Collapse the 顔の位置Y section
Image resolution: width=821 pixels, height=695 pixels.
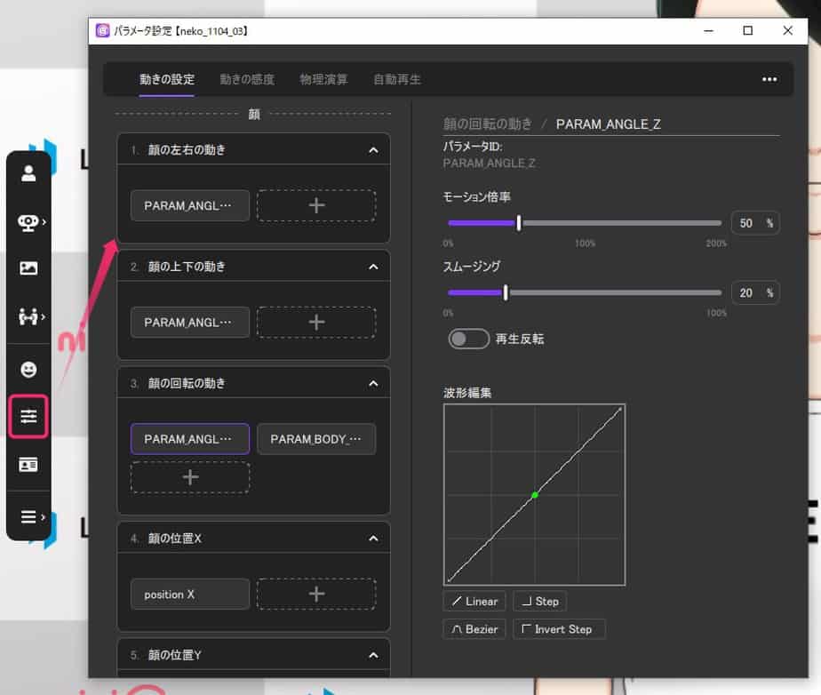373,655
